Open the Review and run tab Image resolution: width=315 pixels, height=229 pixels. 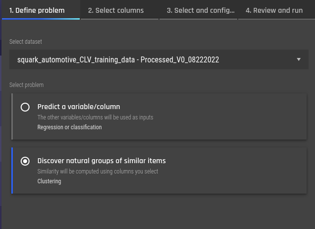click(x=274, y=10)
